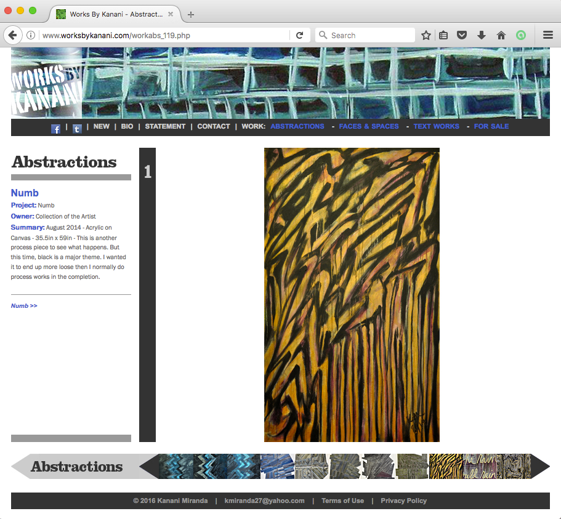
Task: Click the Abstractions label on bottom strip
Action: pos(76,467)
